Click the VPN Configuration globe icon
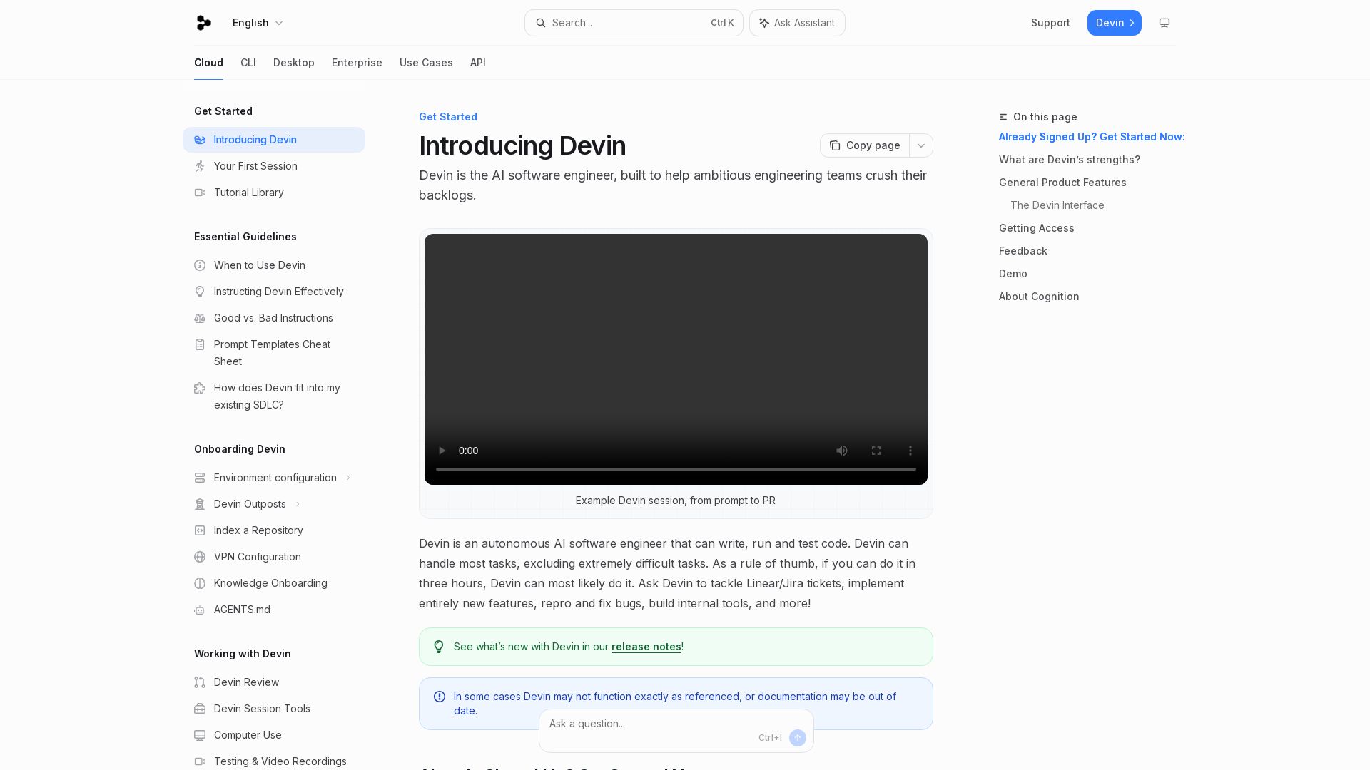1370x770 pixels. tap(200, 557)
